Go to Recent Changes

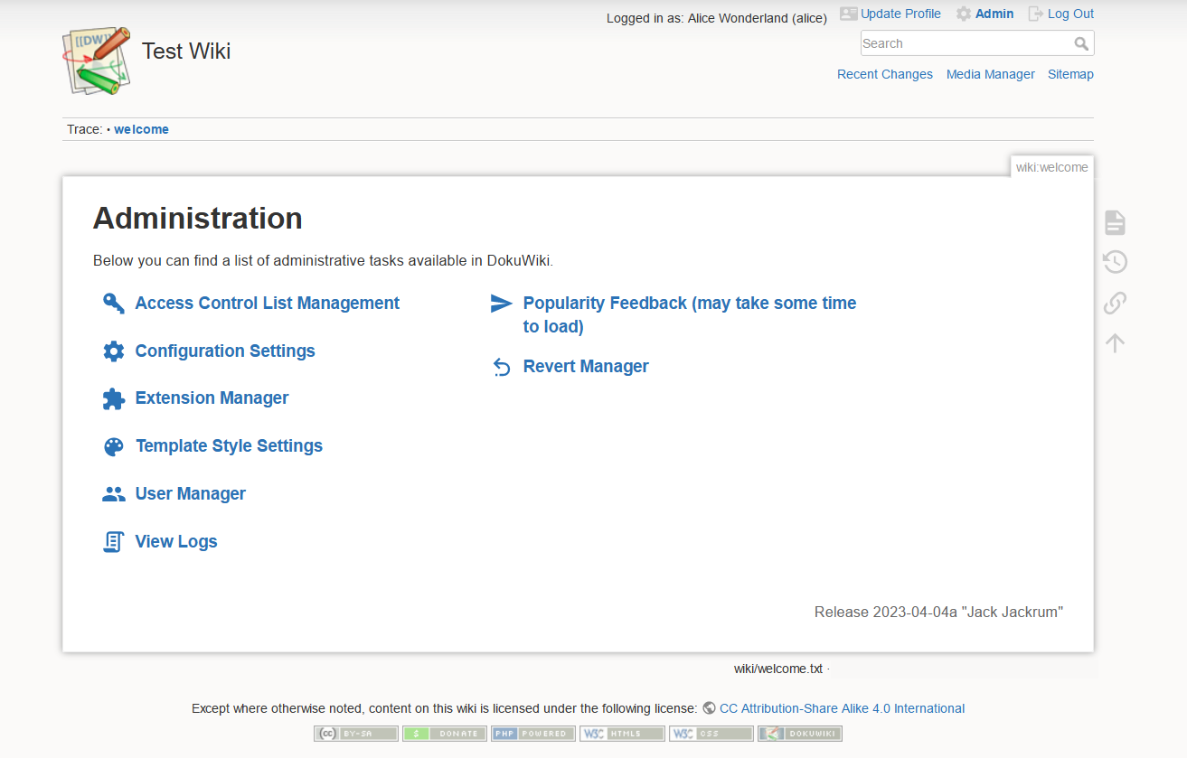[x=885, y=75]
